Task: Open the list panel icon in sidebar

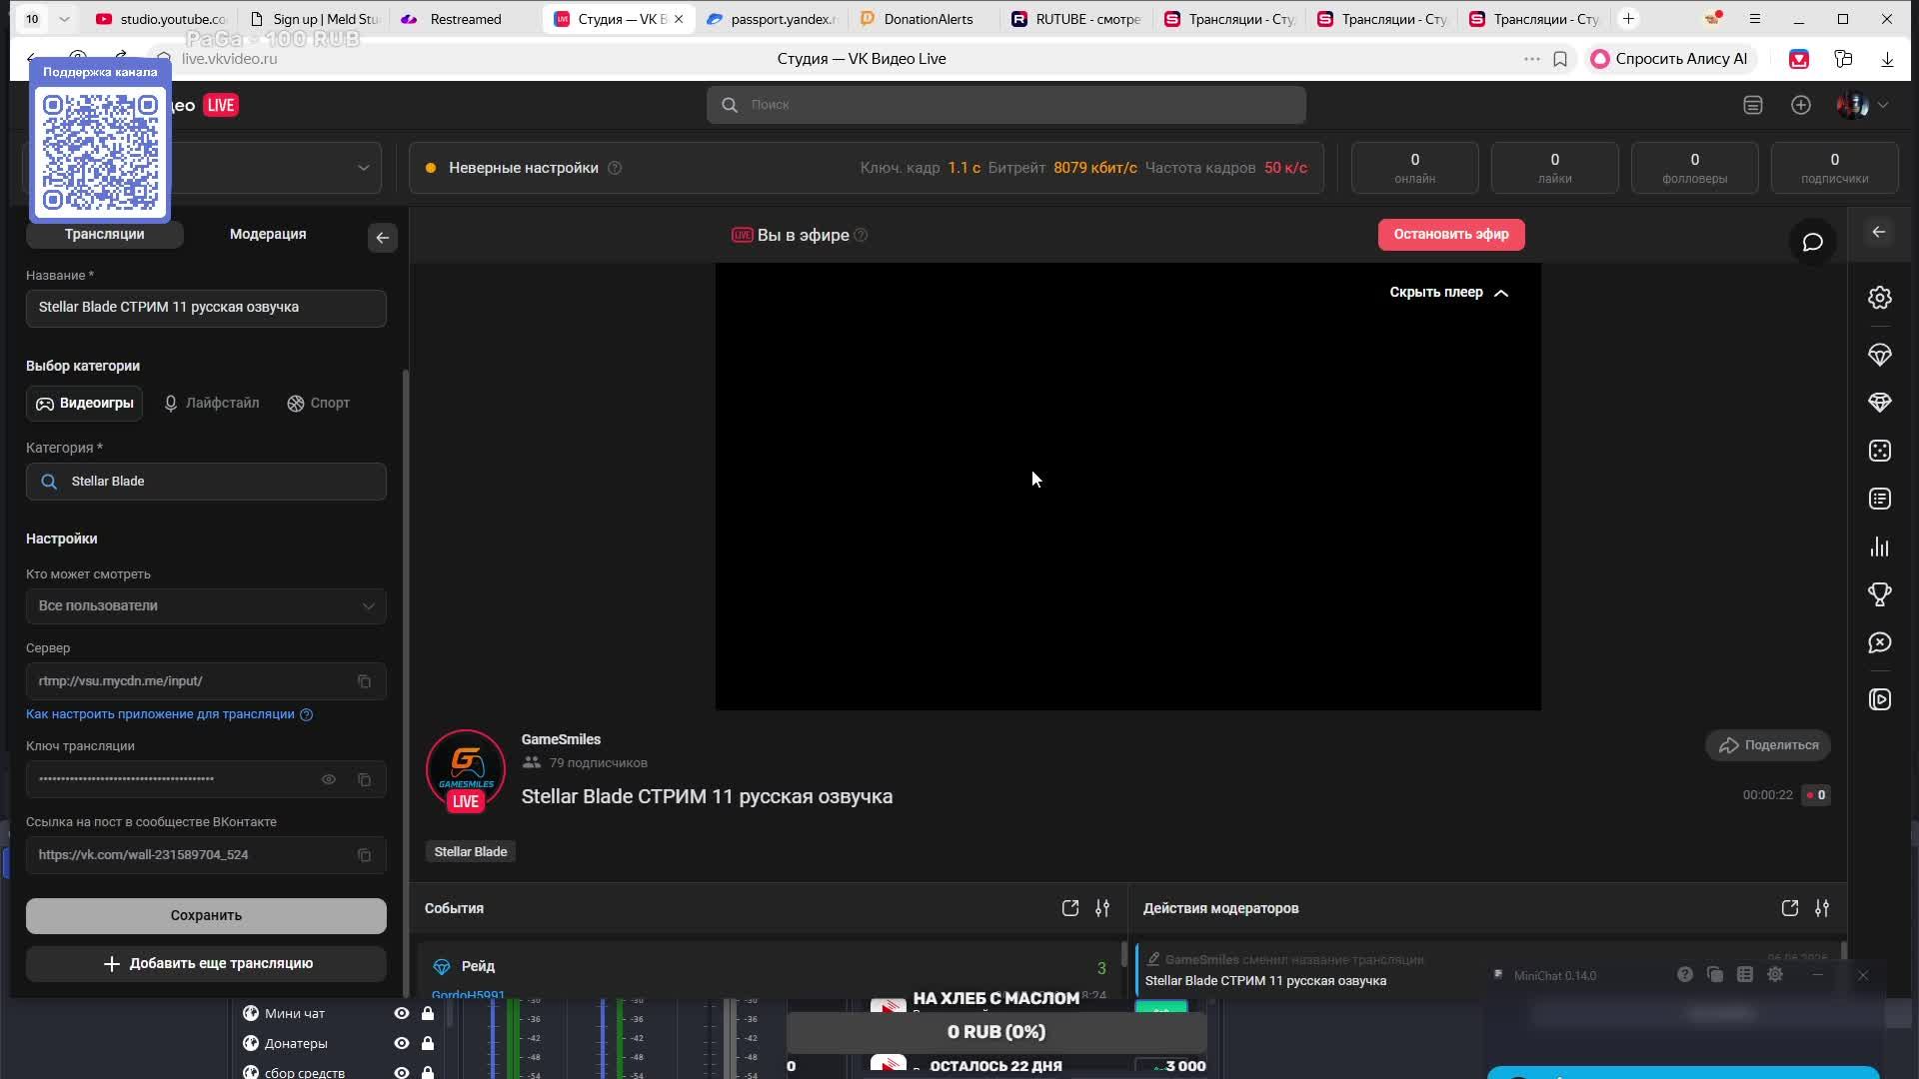Action: tap(1880, 499)
